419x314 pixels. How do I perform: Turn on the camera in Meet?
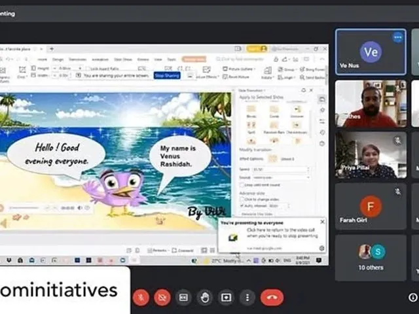[x=162, y=297]
